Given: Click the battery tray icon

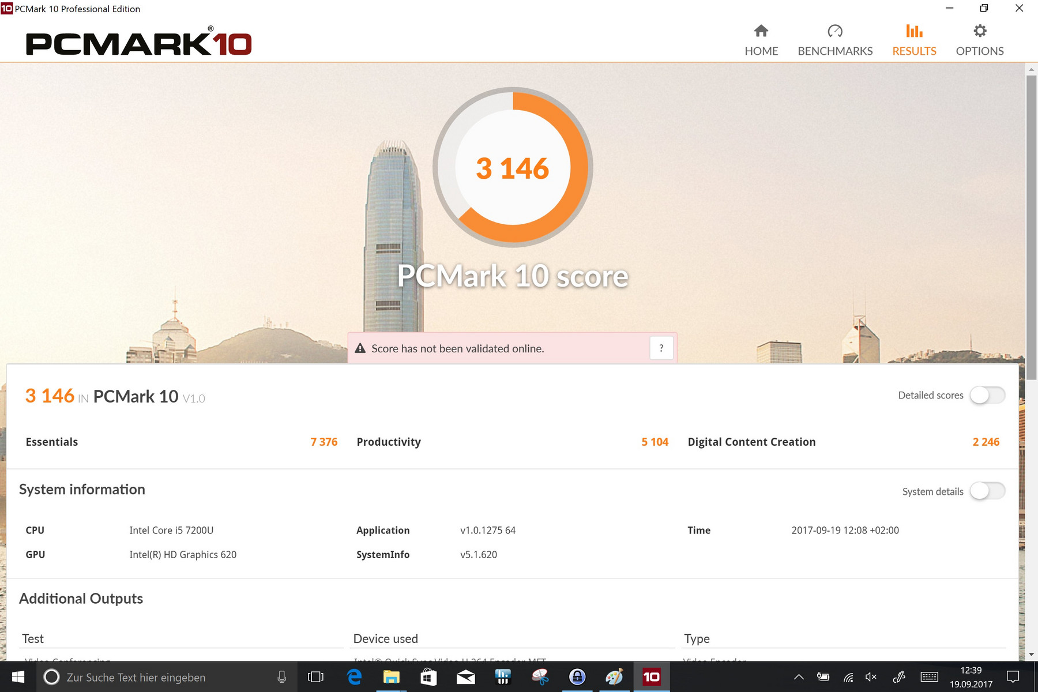Looking at the screenshot, I should [x=823, y=677].
